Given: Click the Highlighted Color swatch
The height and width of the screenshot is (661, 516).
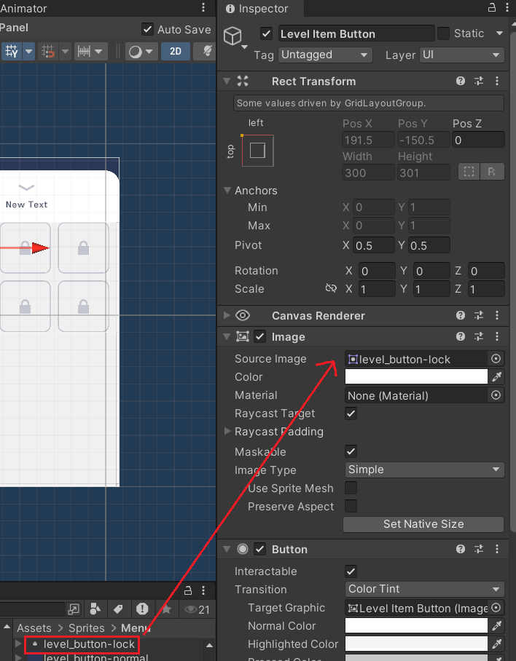Looking at the screenshot, I should 416,644.
